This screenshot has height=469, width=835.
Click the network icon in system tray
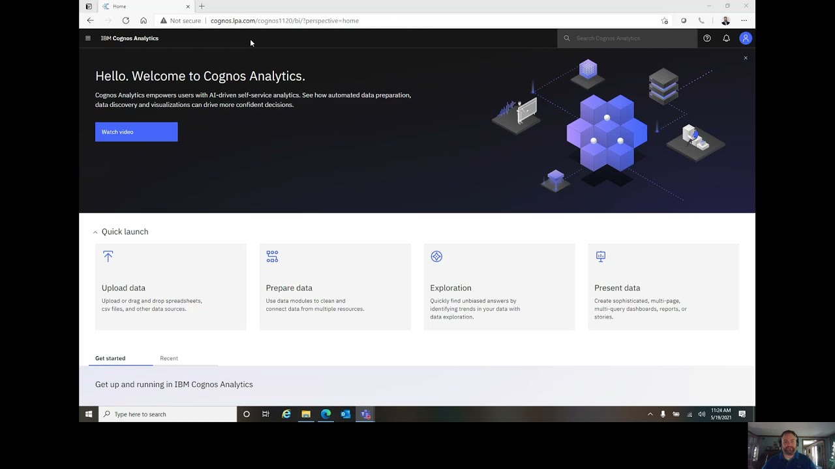690,414
